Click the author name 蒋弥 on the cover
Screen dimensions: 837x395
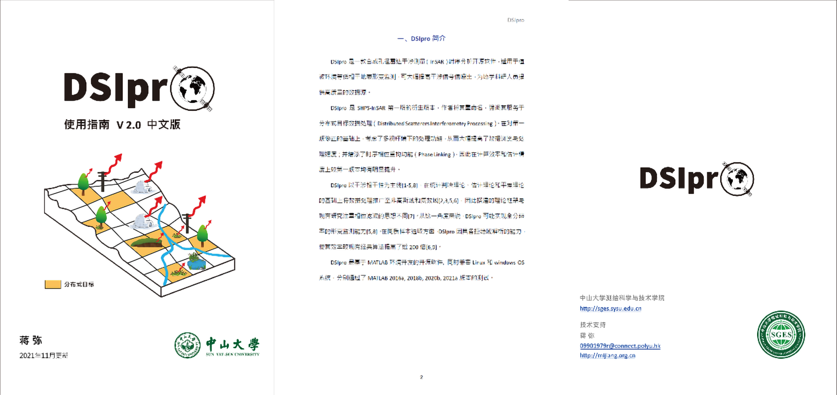click(x=31, y=340)
